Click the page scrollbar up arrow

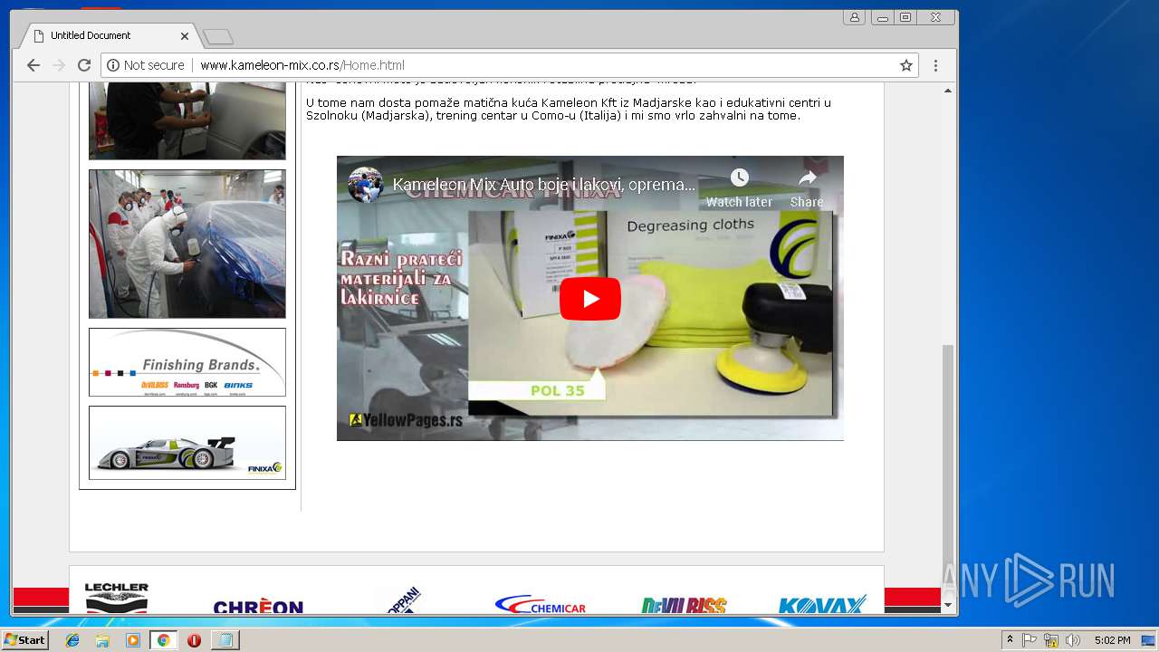[948, 90]
